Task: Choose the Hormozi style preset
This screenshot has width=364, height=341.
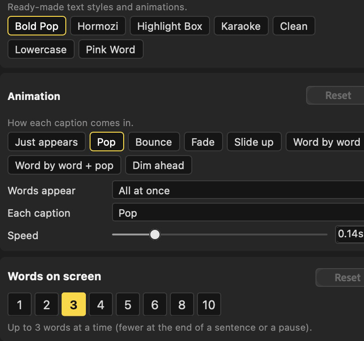Action: click(x=98, y=26)
